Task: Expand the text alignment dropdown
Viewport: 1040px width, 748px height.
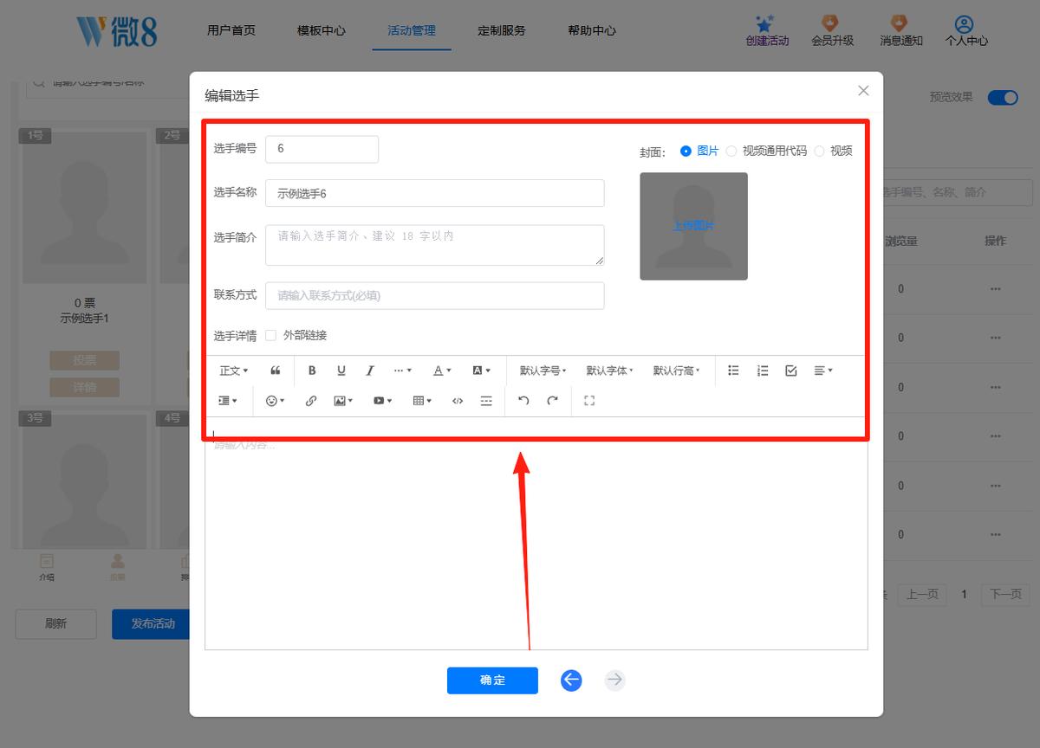Action: (x=823, y=371)
